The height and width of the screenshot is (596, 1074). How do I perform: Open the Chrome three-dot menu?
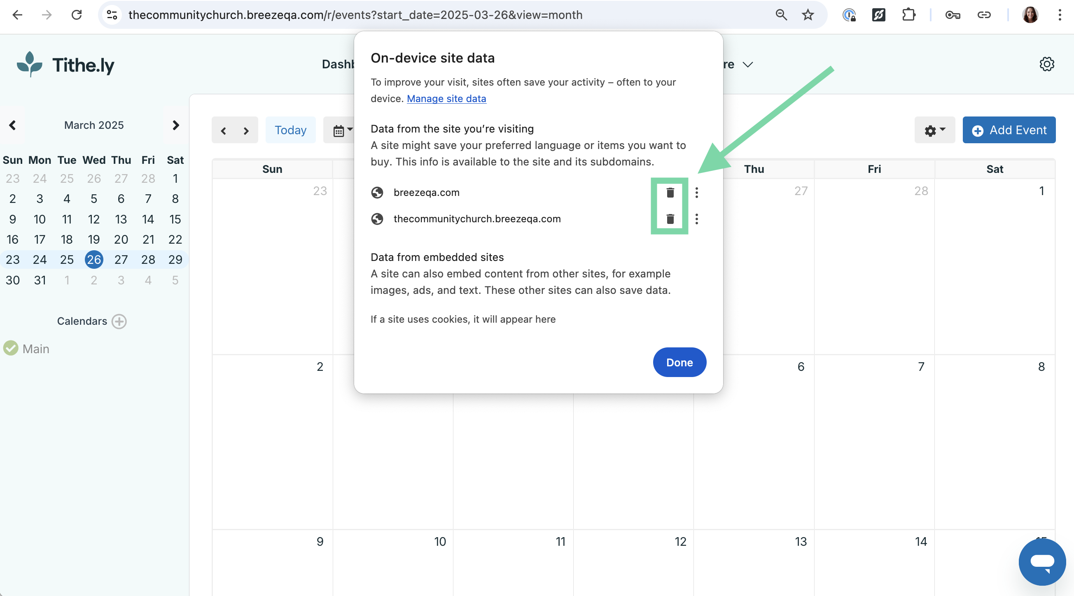pos(1060,15)
